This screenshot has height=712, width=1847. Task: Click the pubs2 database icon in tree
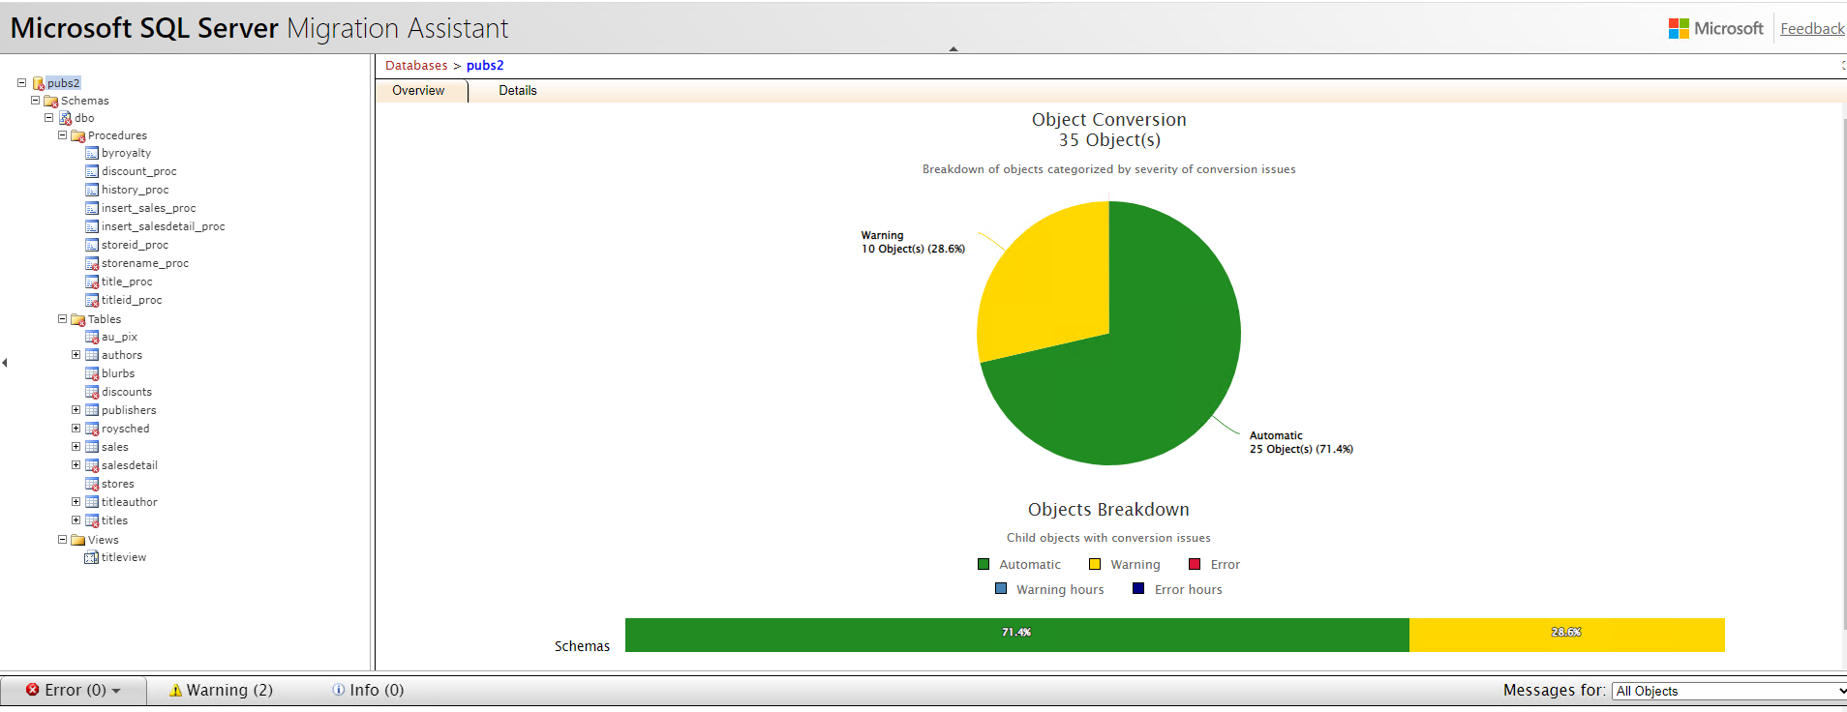39,83
